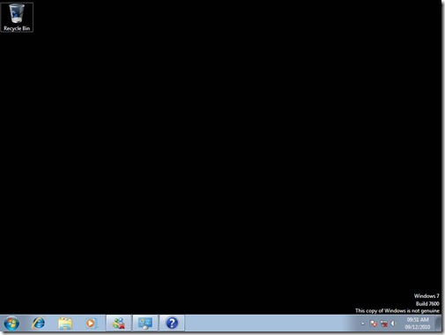Open the blue question mark Help button

point(172,324)
